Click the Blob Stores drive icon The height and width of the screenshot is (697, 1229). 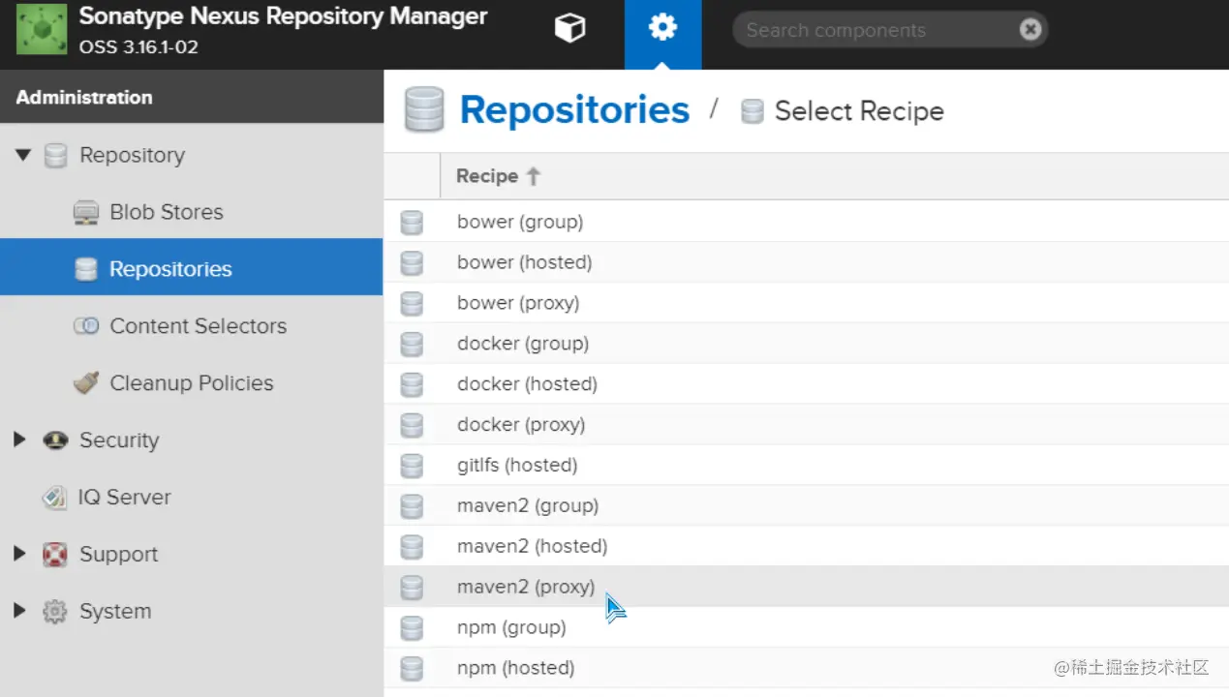pyautogui.click(x=86, y=213)
